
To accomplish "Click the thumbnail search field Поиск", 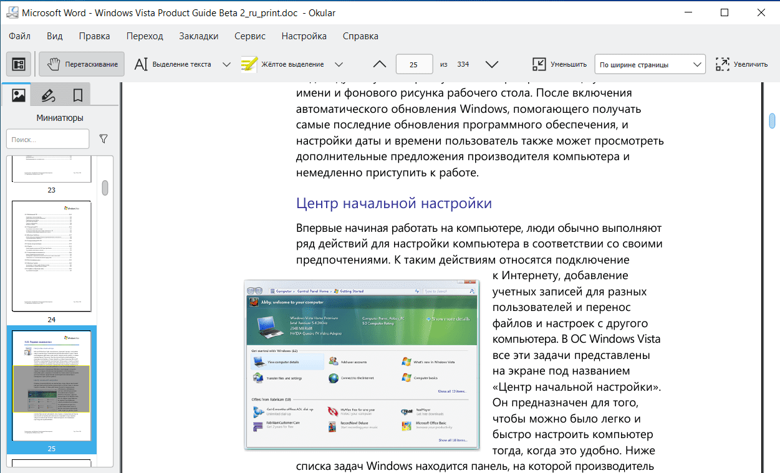I will click(x=48, y=140).
